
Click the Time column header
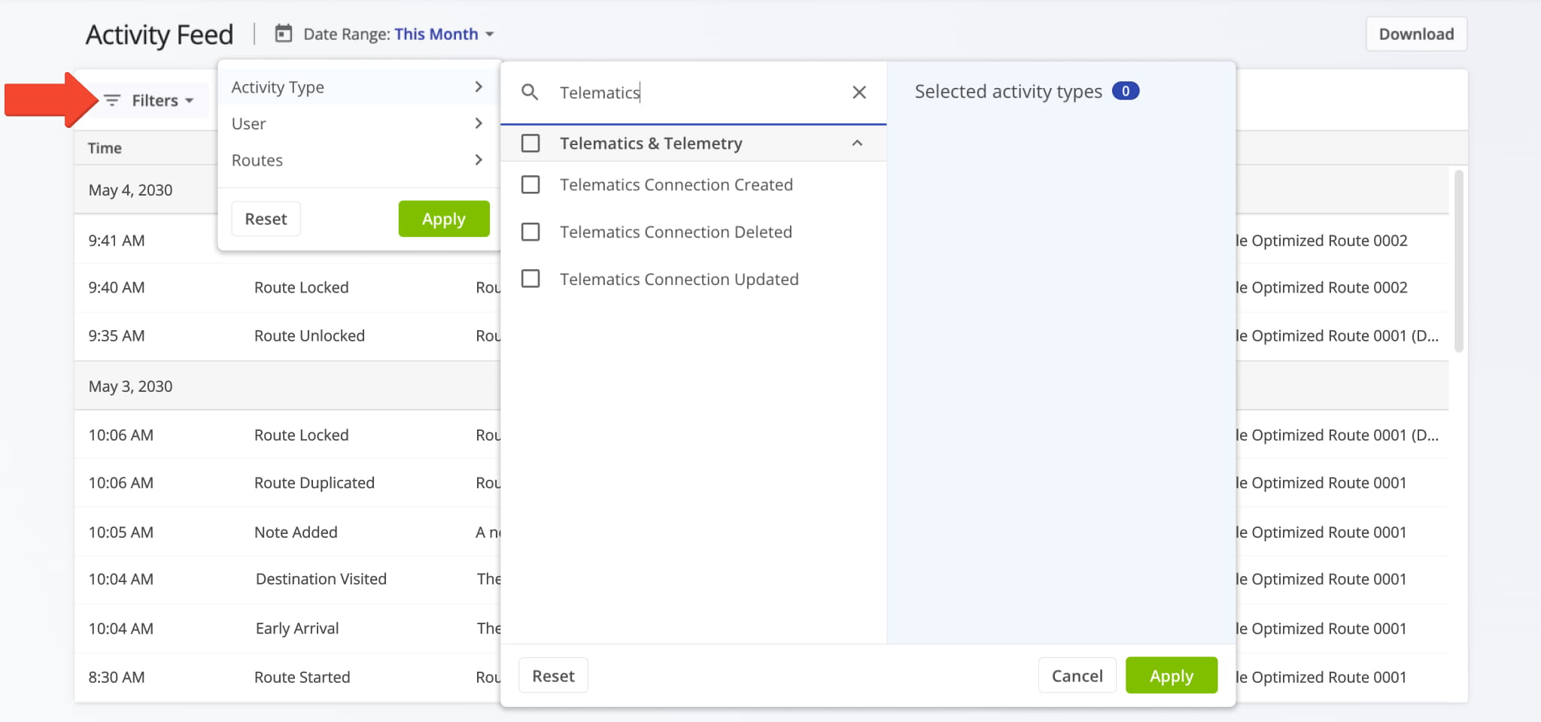(105, 148)
